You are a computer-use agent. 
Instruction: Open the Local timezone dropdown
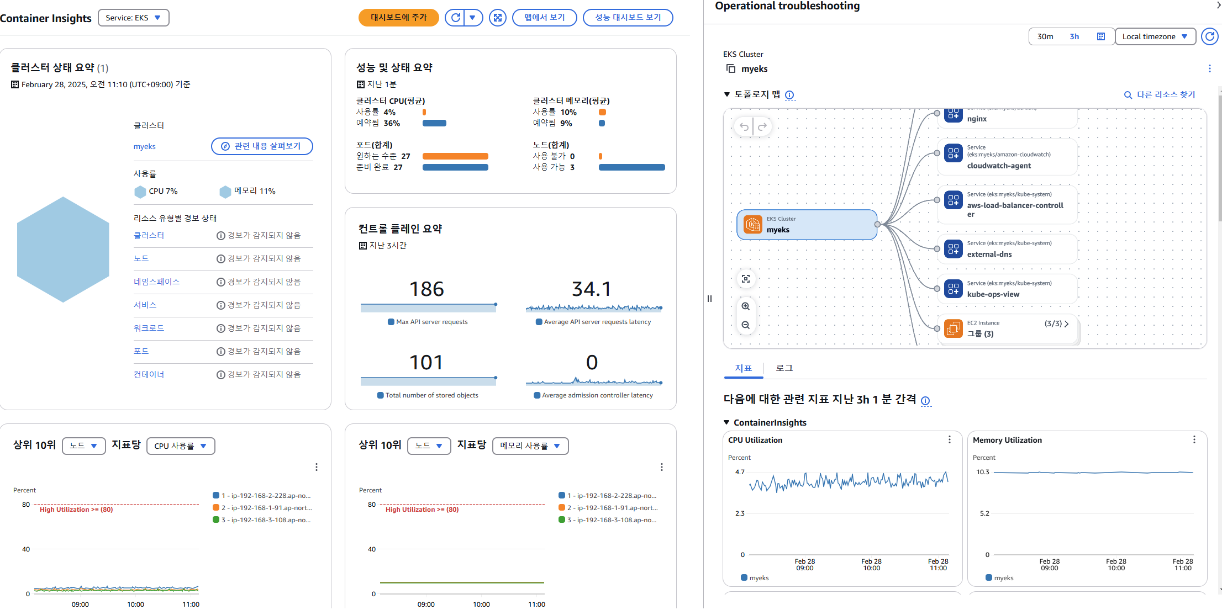pyautogui.click(x=1155, y=36)
